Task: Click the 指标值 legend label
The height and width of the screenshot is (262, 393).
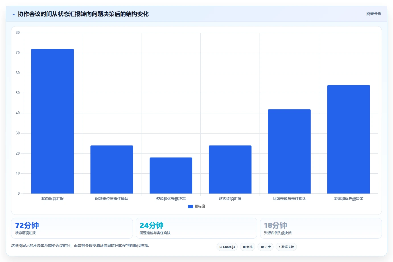Action: click(x=200, y=206)
